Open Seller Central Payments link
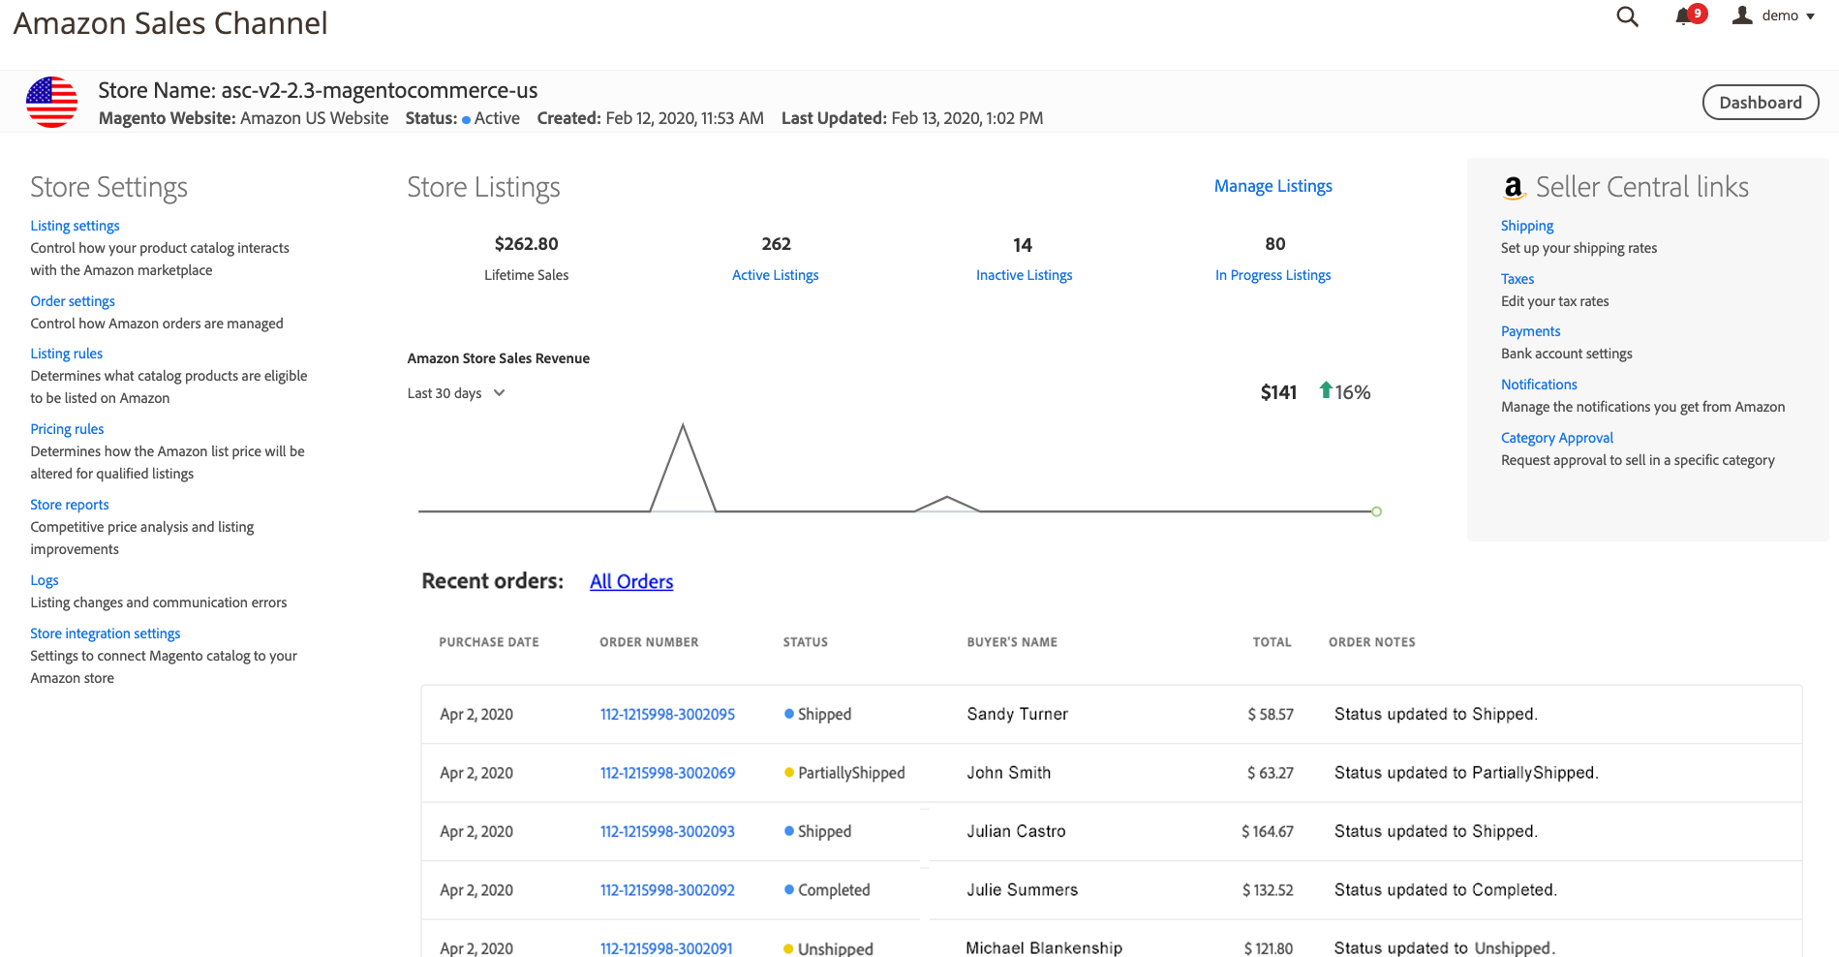This screenshot has width=1839, height=957. coord(1531,331)
